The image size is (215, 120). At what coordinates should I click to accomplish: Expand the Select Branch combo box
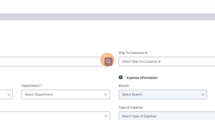click(163, 95)
